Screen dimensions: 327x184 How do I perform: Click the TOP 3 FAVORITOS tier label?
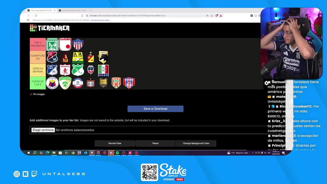tap(38, 44)
